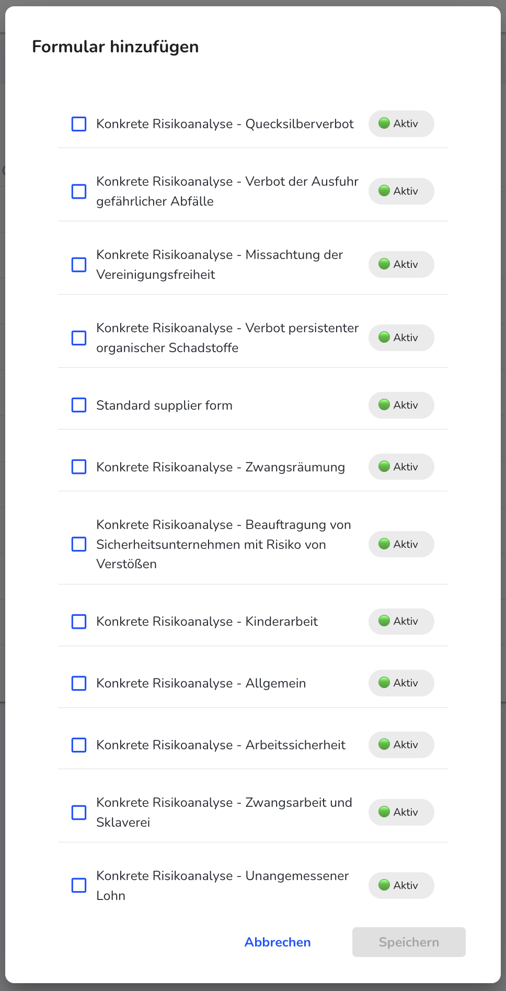Check the Kinderarbeit risk analysis checkbox

click(x=78, y=622)
